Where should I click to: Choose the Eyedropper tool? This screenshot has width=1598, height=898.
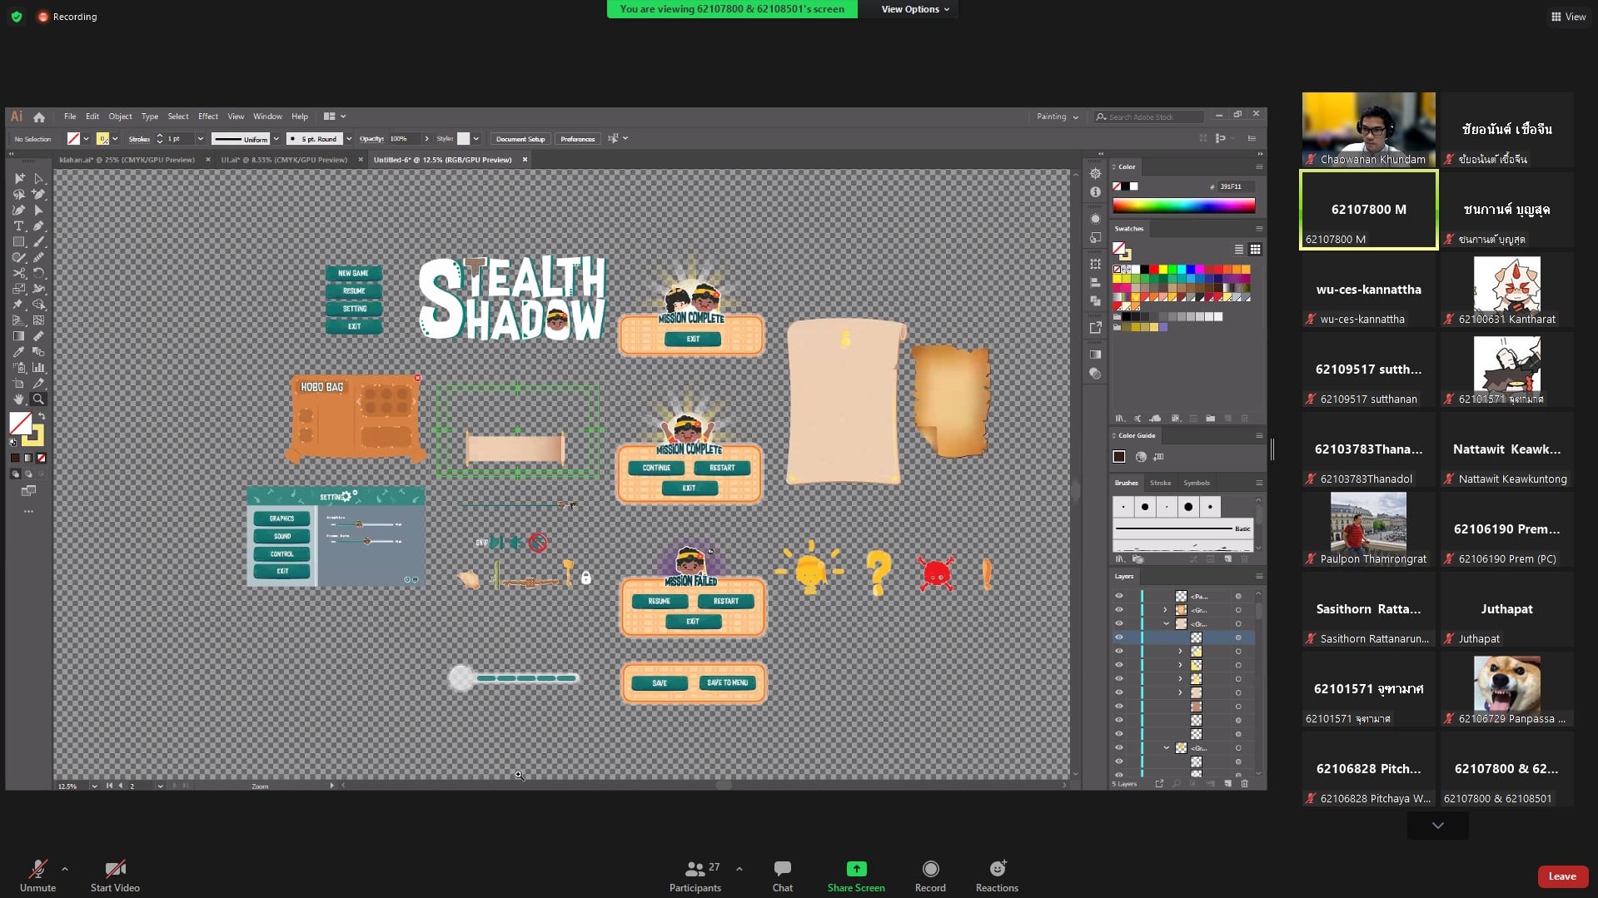(18, 352)
